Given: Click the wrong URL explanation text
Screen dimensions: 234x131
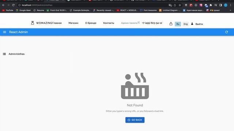Looking at the screenshot, I should tap(135, 111).
